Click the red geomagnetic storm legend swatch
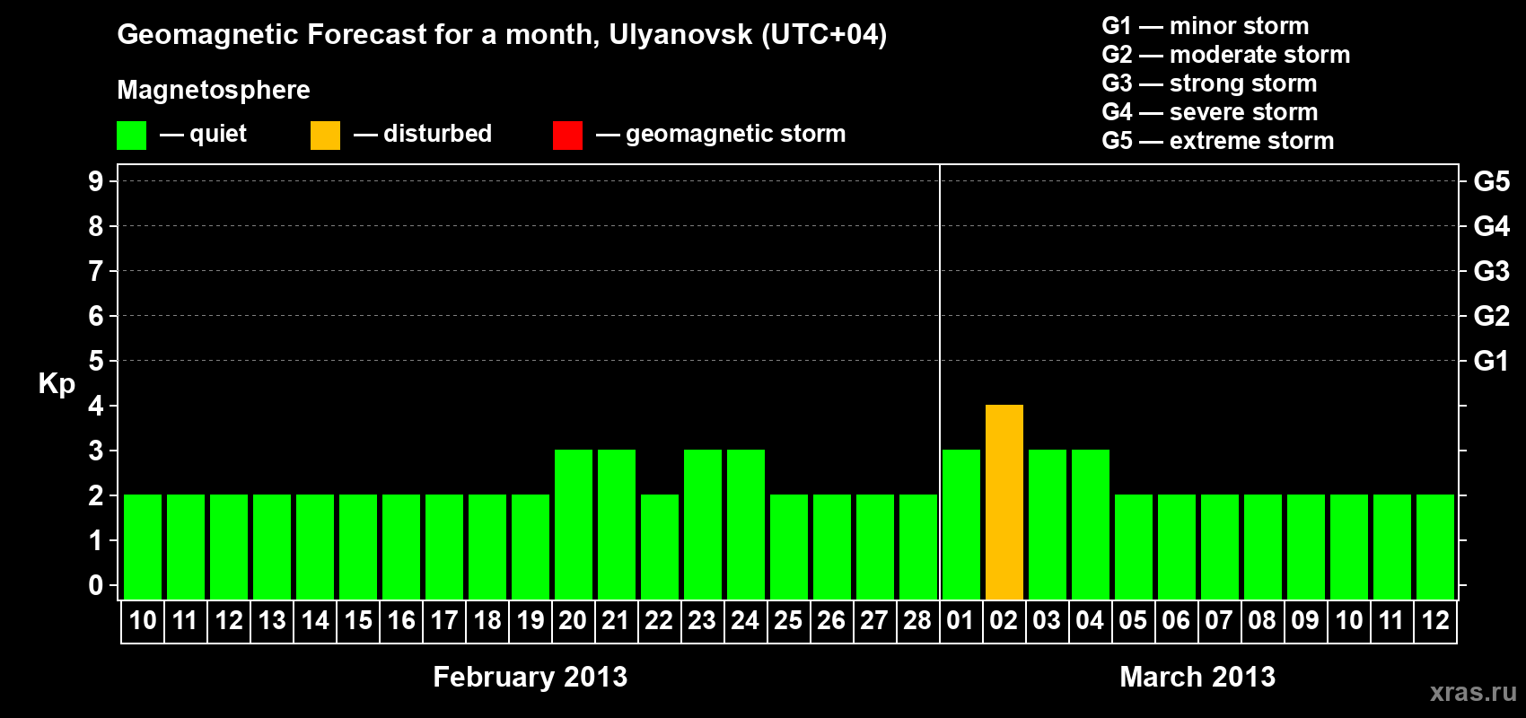1526x718 pixels. click(x=567, y=136)
